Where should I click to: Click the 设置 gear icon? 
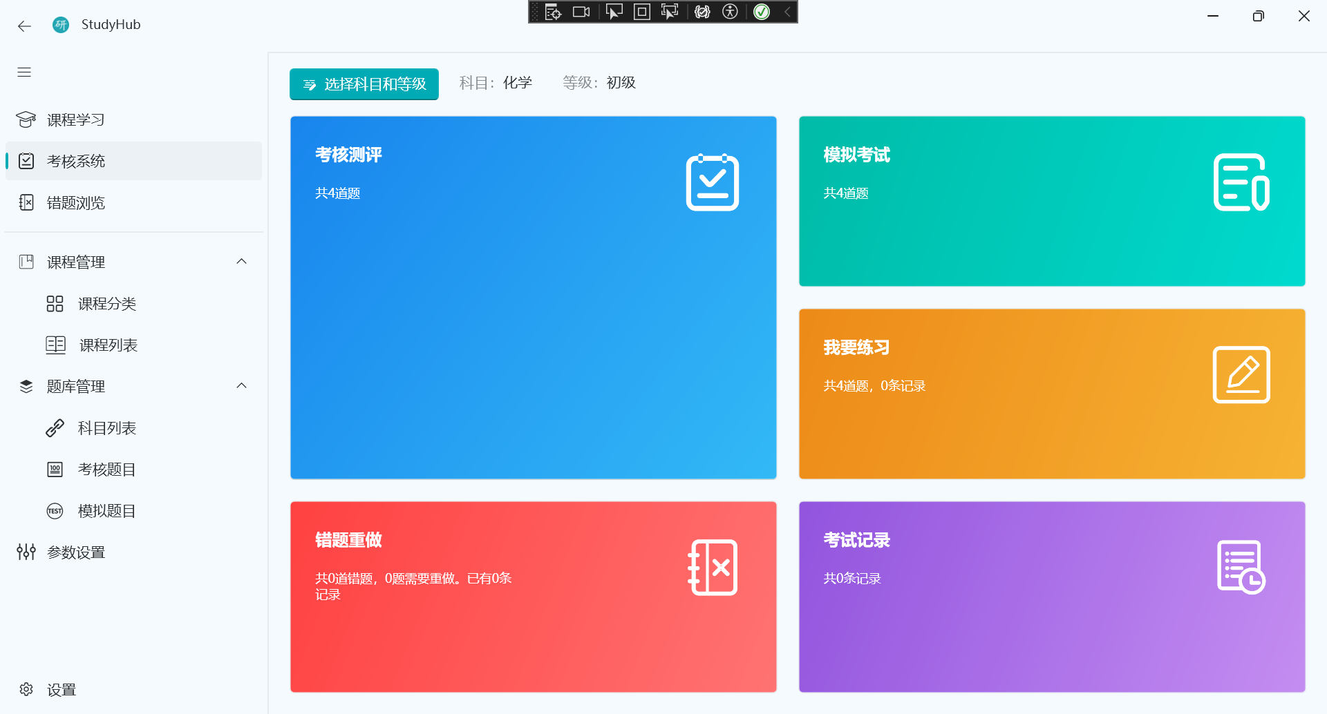(x=26, y=689)
